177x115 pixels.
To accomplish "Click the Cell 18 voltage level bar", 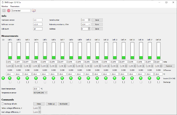I will (x=159, y=51).
